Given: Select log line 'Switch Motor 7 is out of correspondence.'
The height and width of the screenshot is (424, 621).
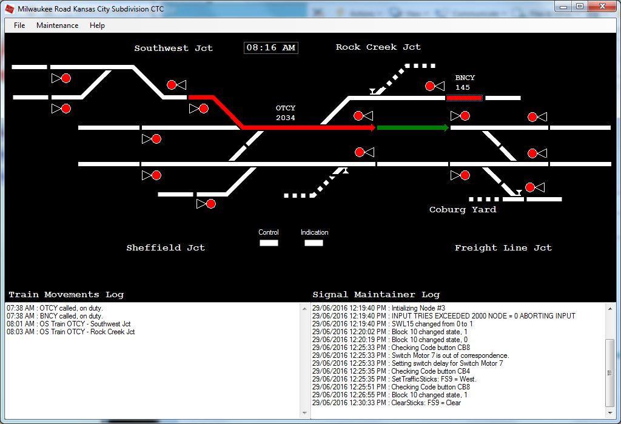Looking at the screenshot, I should pyautogui.click(x=411, y=355).
